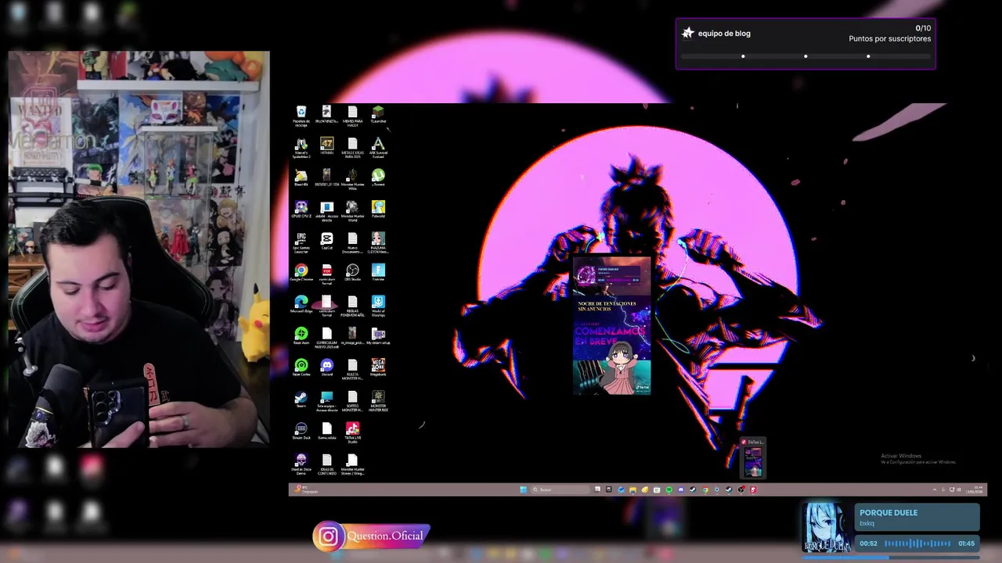
Task: Launch the TikTok LIVE Studio shortcut
Action: point(352,431)
